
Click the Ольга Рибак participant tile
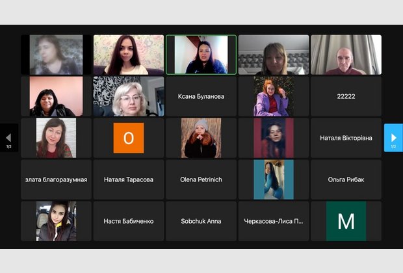(x=346, y=179)
